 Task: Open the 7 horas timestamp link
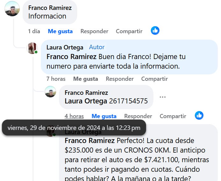pyautogui.click(x=56, y=79)
